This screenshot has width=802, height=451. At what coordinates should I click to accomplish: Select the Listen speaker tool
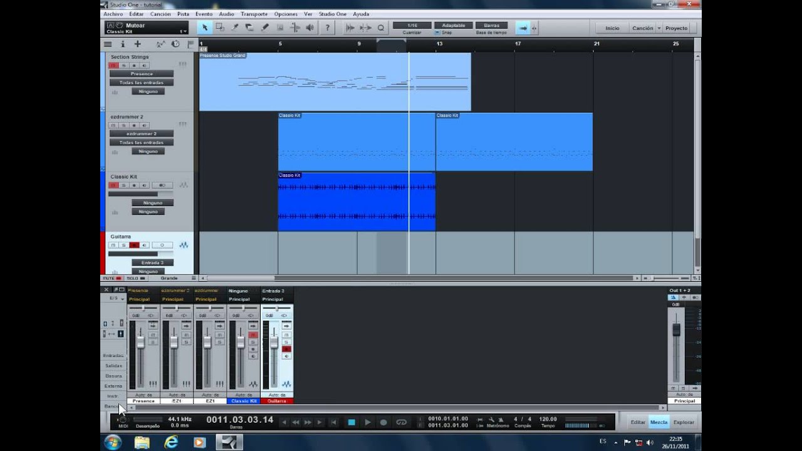(310, 28)
